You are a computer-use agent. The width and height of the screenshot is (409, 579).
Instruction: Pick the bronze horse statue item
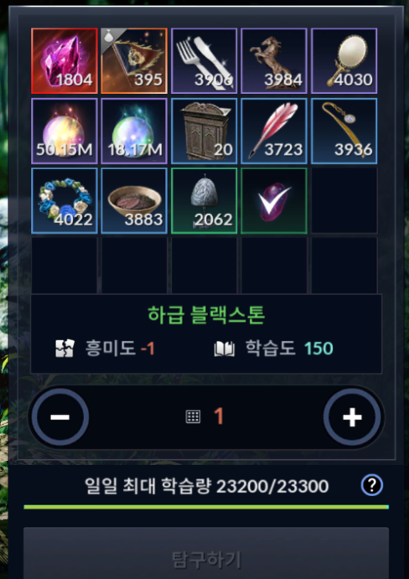point(274,61)
